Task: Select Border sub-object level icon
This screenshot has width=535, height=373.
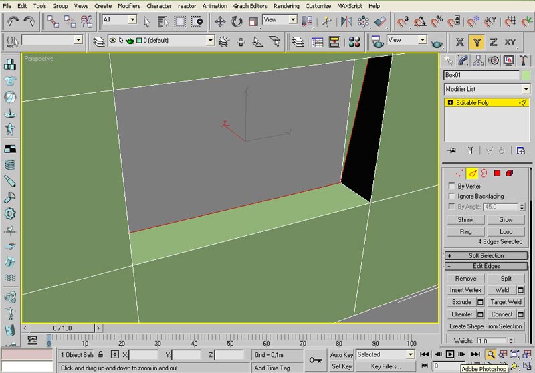Action: point(484,174)
